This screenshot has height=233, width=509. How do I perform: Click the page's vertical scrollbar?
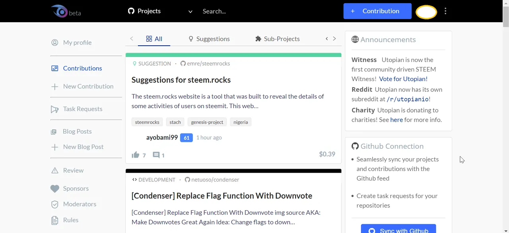coord(505,119)
